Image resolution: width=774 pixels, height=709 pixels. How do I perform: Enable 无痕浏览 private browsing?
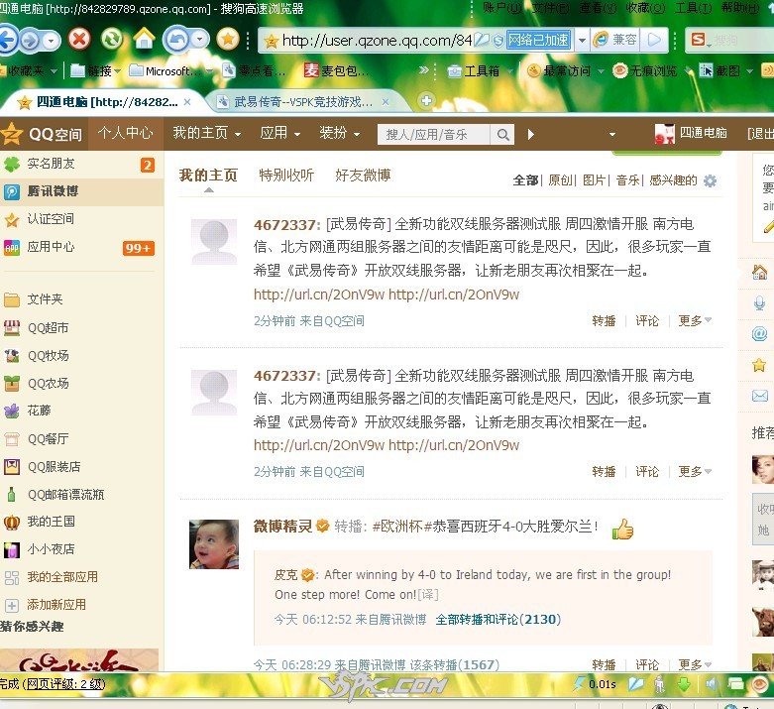coord(645,71)
